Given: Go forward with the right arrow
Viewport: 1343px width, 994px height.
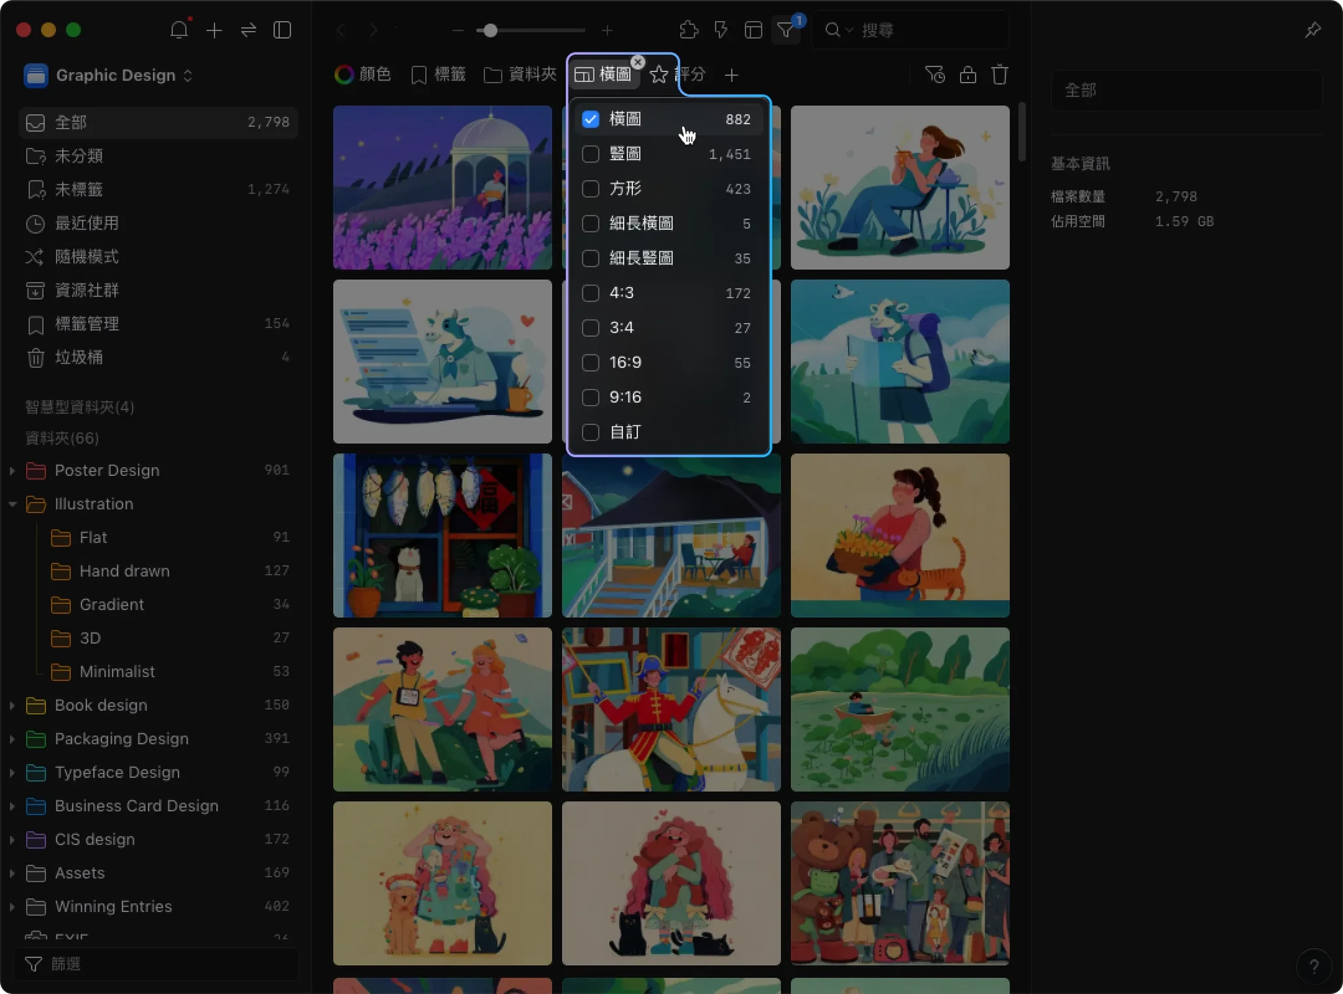Looking at the screenshot, I should coord(373,30).
